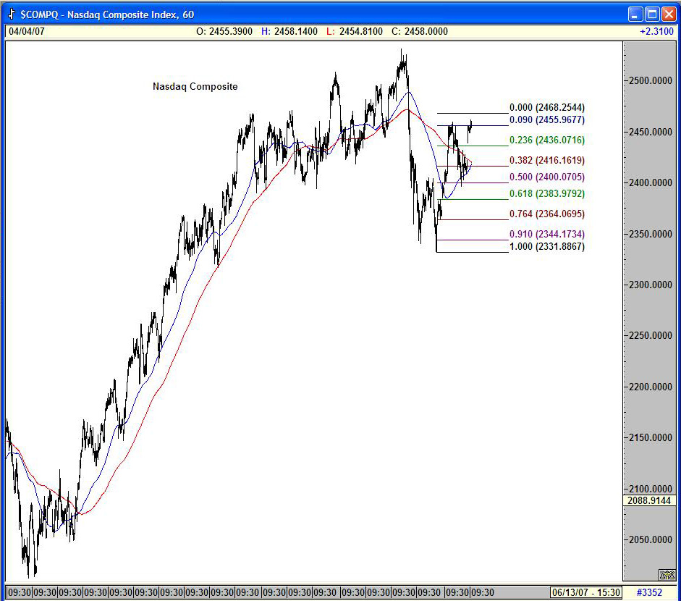The height and width of the screenshot is (601, 681).
Task: Select Fibonacci label 0.764 (2364.0695)
Action: pyautogui.click(x=547, y=214)
